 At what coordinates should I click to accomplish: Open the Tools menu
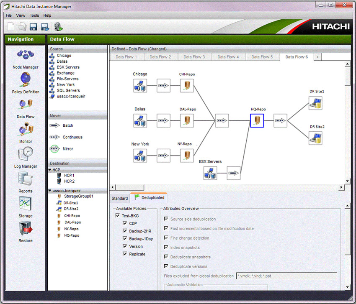click(x=34, y=15)
